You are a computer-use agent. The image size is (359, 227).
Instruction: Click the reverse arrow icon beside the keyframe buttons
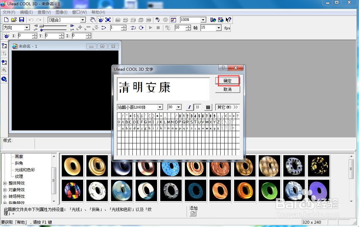click(104, 28)
